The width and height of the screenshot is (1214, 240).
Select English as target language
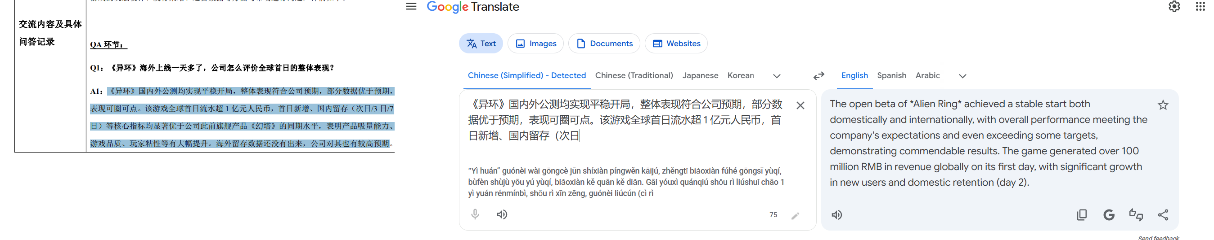(854, 75)
